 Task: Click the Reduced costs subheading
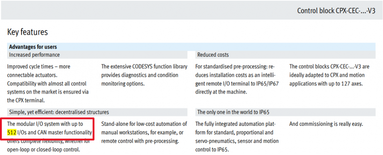click(x=285, y=55)
